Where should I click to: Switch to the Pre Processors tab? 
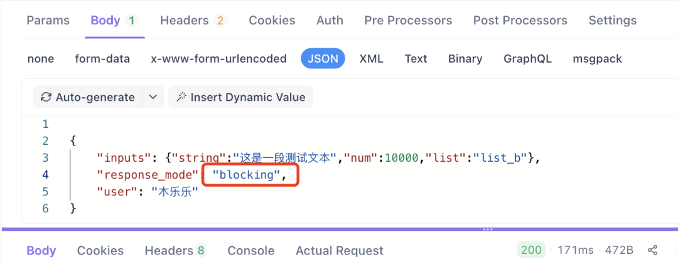click(x=408, y=21)
